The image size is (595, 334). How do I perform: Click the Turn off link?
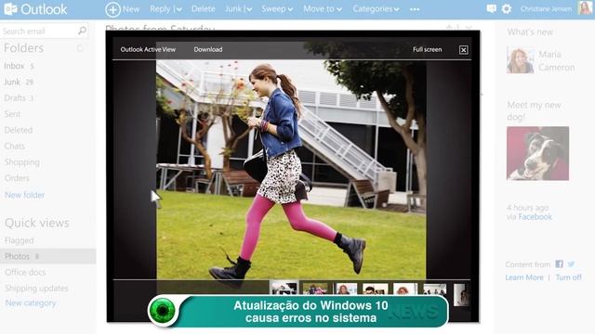[x=568, y=277]
